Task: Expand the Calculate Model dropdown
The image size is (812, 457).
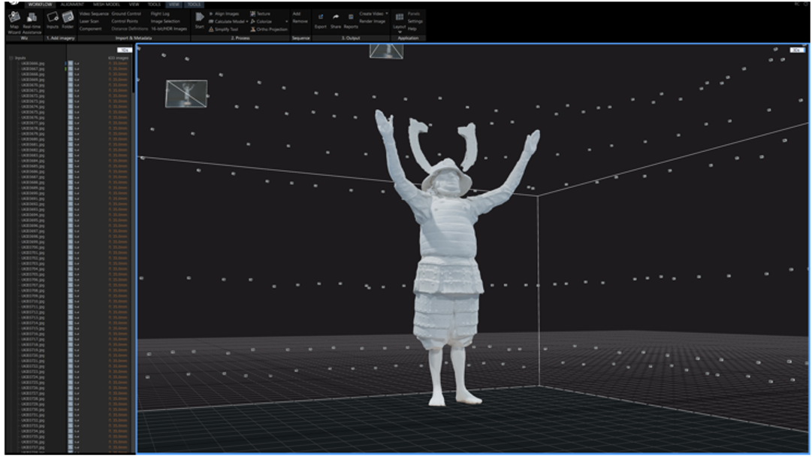Action: [246, 22]
